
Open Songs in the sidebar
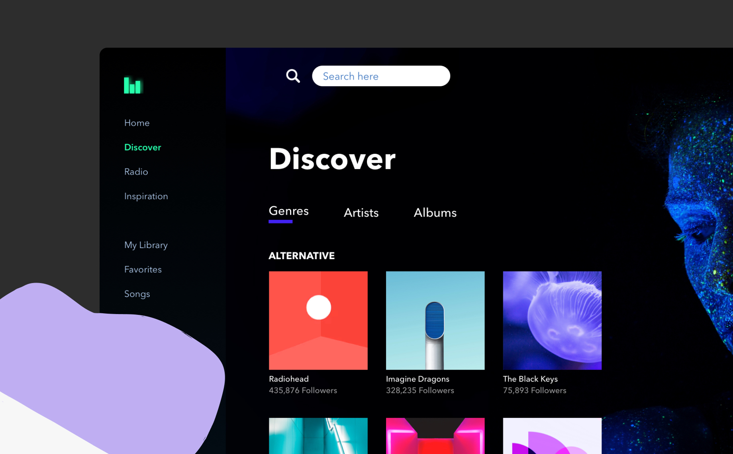coord(137,294)
